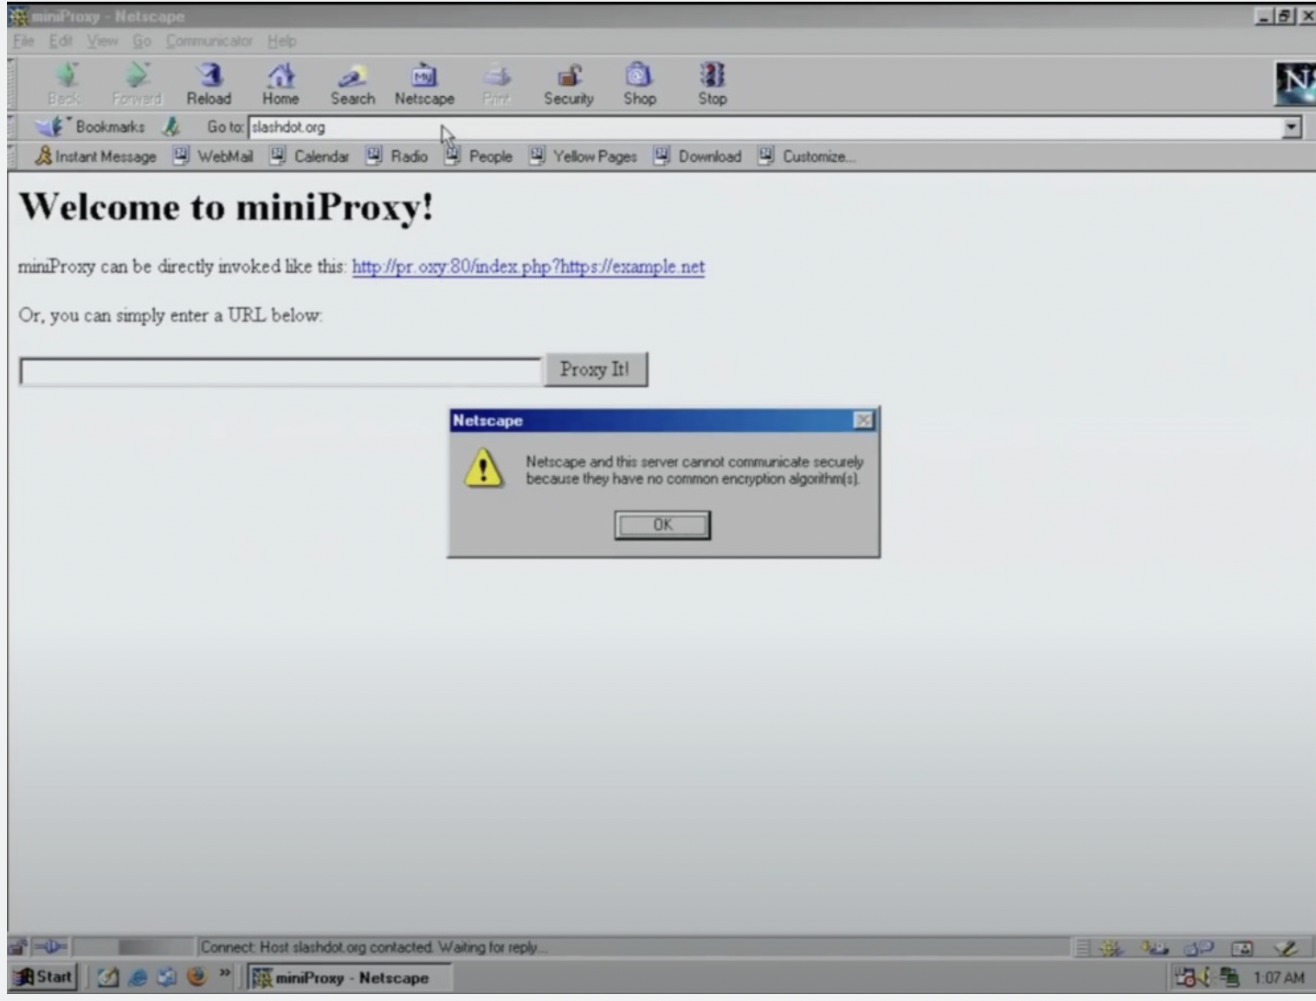Open the Communicator menu
Screen dimensions: 1316x1001
point(209,41)
